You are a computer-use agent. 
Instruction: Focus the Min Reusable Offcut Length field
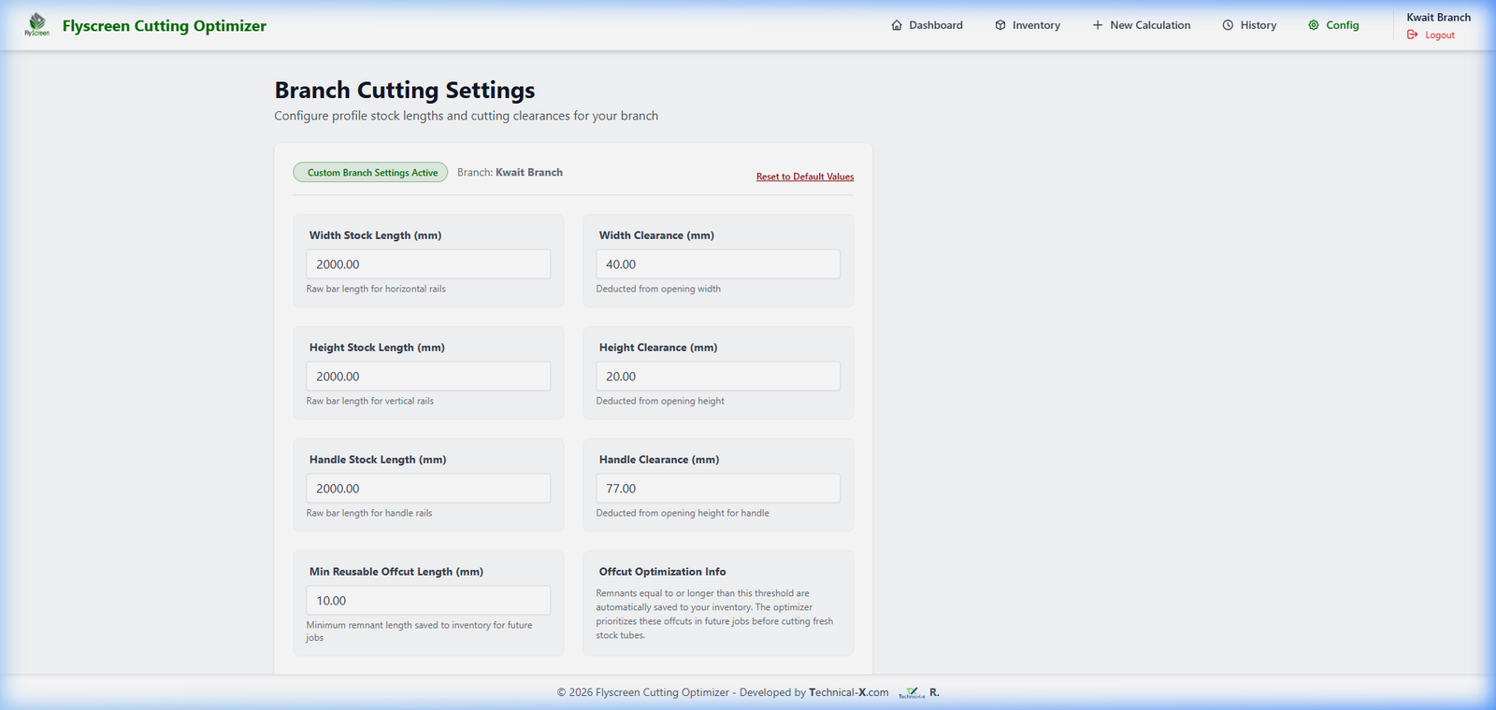pyautogui.click(x=428, y=601)
